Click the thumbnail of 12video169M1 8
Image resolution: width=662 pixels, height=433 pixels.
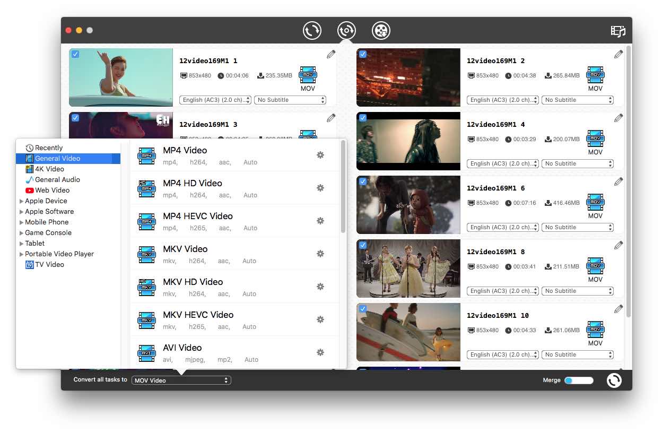point(408,269)
